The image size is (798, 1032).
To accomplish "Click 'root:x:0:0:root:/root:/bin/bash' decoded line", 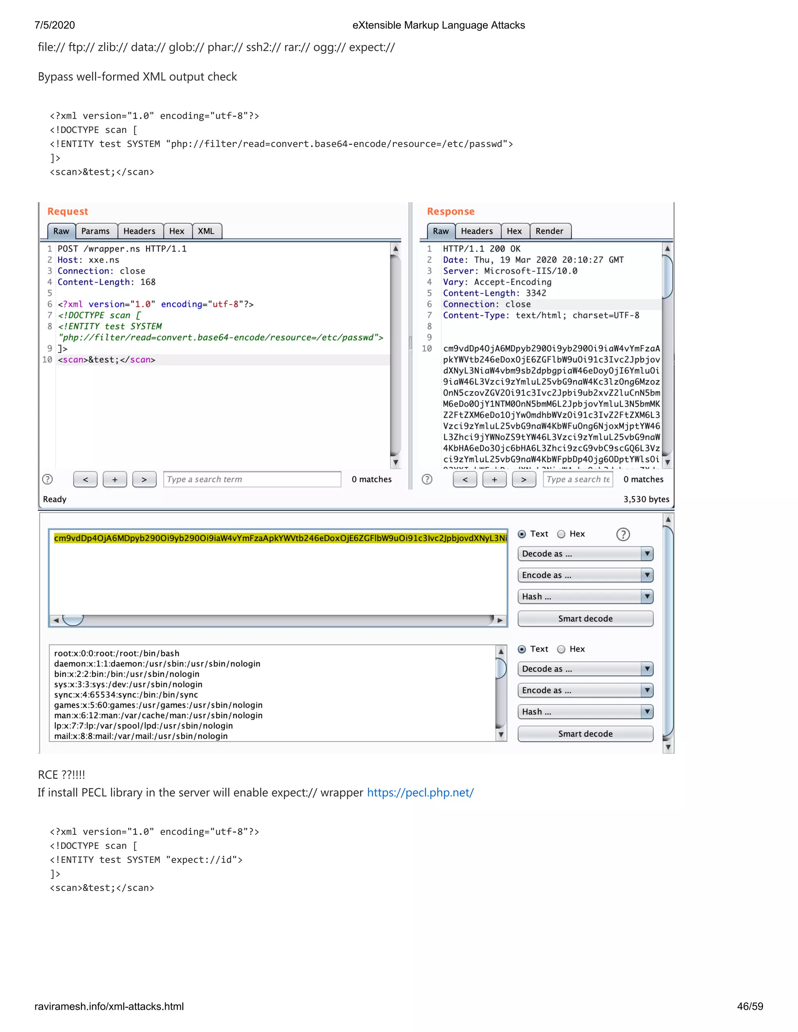I will [117, 653].
